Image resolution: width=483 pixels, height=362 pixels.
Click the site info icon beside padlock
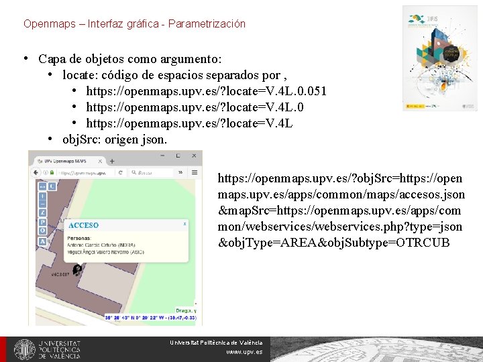[46, 173]
